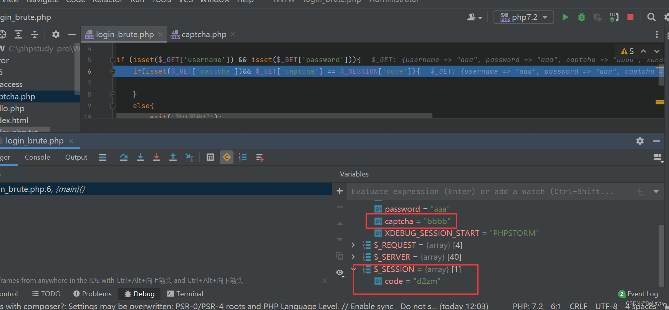Toggle listening for PHP debug connections
The image size is (669, 310).
coord(614,17)
